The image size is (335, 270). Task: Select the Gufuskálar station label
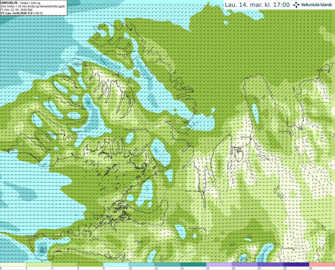[x=31, y=236]
